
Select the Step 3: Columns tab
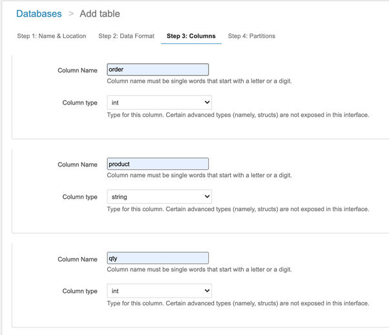pyautogui.click(x=191, y=36)
